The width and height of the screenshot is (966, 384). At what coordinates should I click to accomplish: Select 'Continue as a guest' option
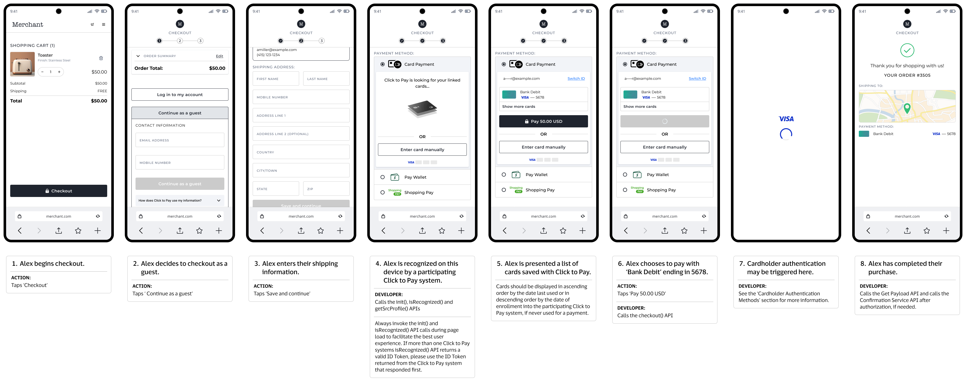179,113
